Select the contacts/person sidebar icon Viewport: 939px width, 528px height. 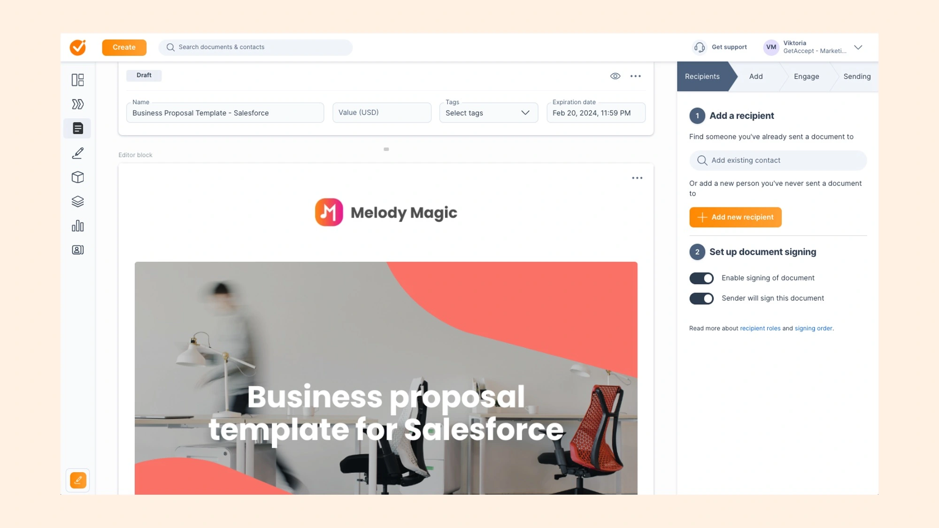[77, 250]
